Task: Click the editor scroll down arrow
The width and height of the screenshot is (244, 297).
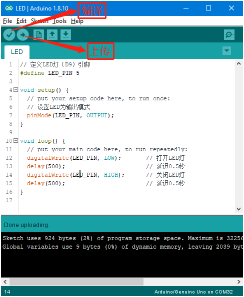Action: pyautogui.click(x=238, y=209)
